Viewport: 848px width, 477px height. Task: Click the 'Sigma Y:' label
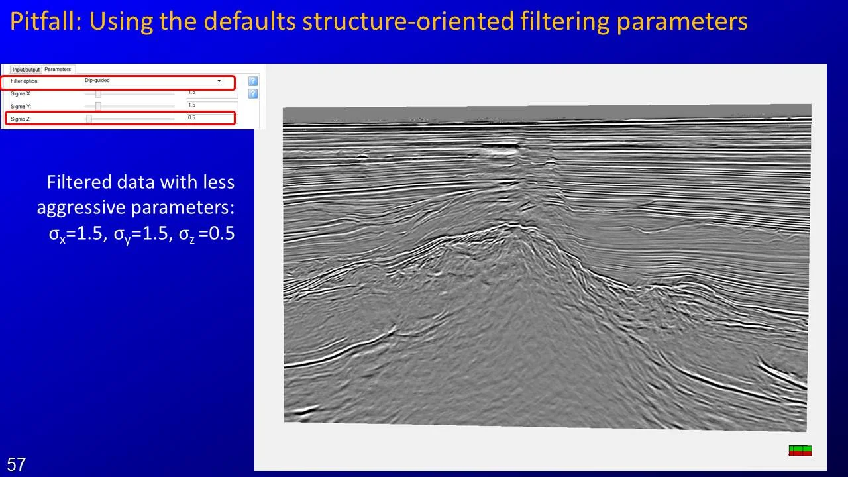point(21,106)
